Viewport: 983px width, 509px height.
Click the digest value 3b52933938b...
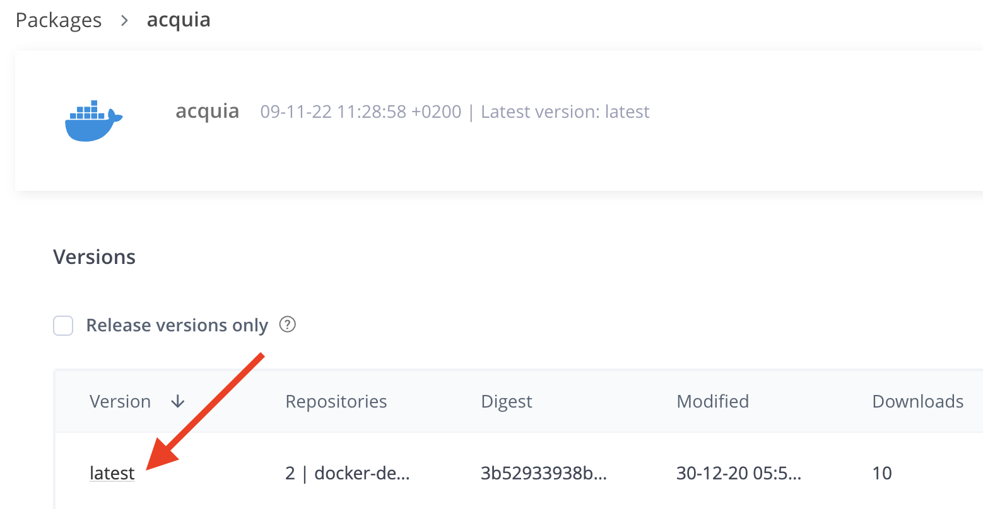pos(543,473)
